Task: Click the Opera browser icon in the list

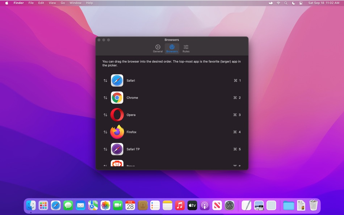Action: click(x=117, y=115)
